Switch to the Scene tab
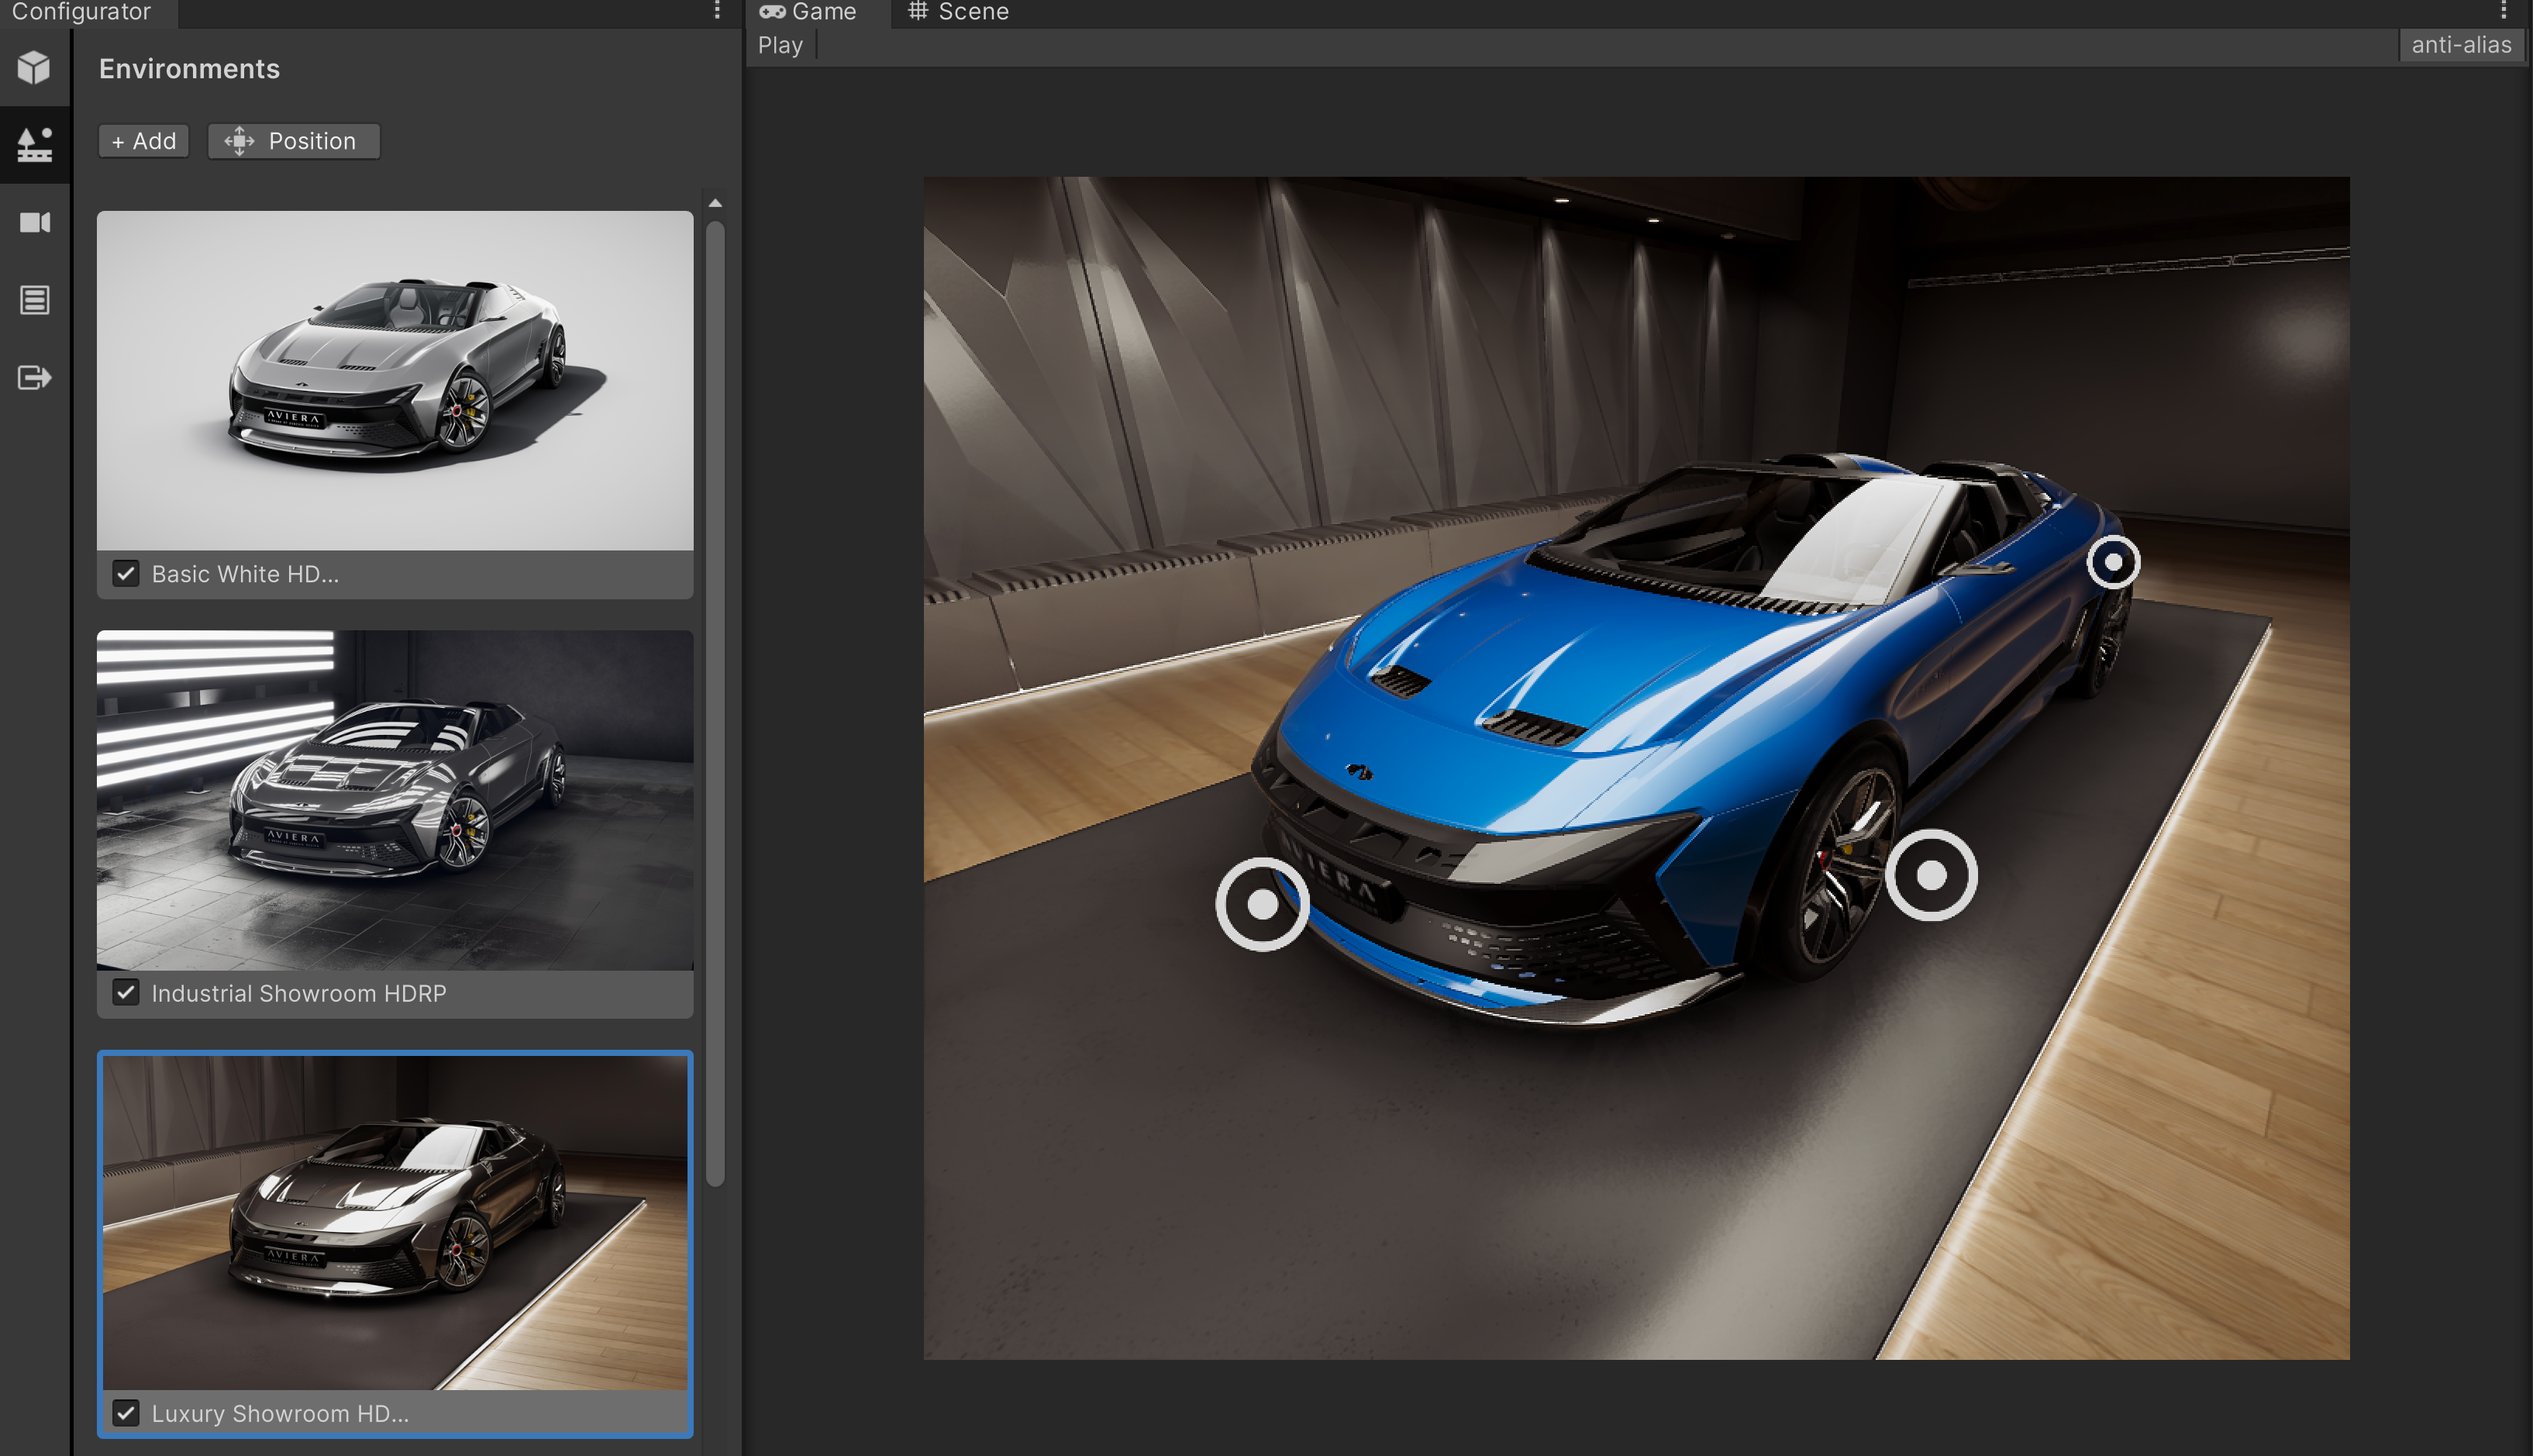The width and height of the screenshot is (2533, 1456). pos(959,12)
